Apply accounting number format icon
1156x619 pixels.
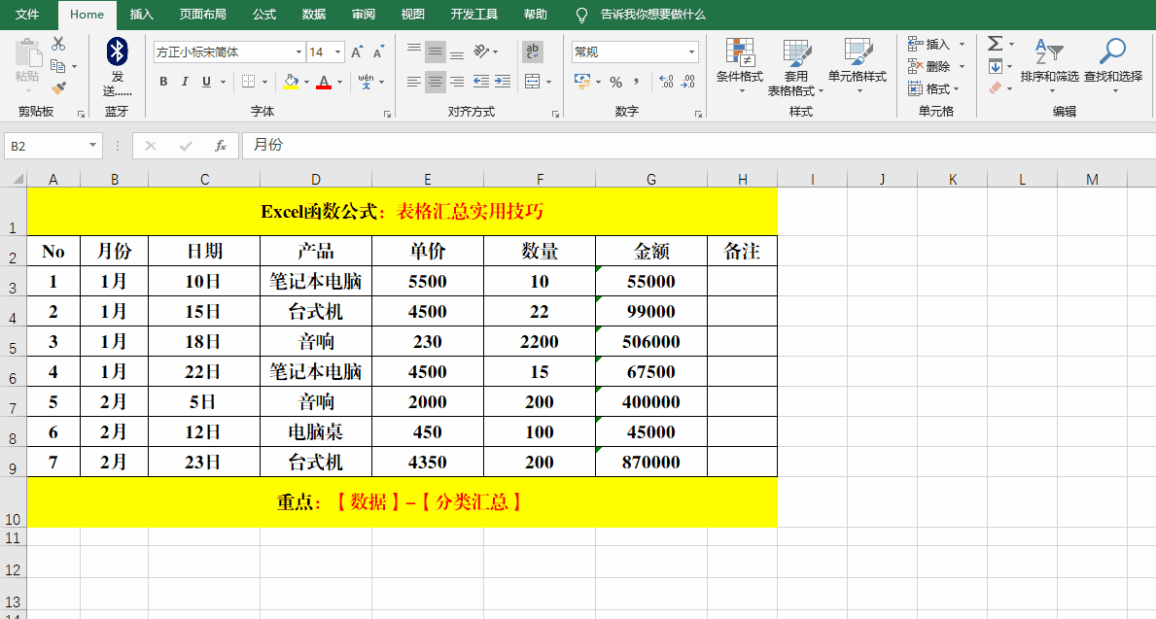click(x=582, y=82)
